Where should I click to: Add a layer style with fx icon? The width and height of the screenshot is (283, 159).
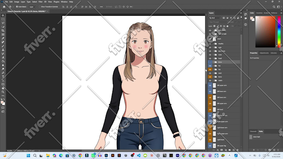click(218, 150)
